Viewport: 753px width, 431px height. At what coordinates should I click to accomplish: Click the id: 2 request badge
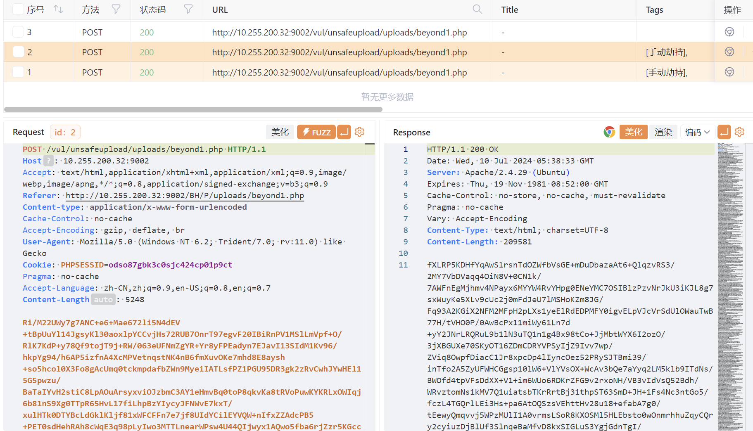65,132
